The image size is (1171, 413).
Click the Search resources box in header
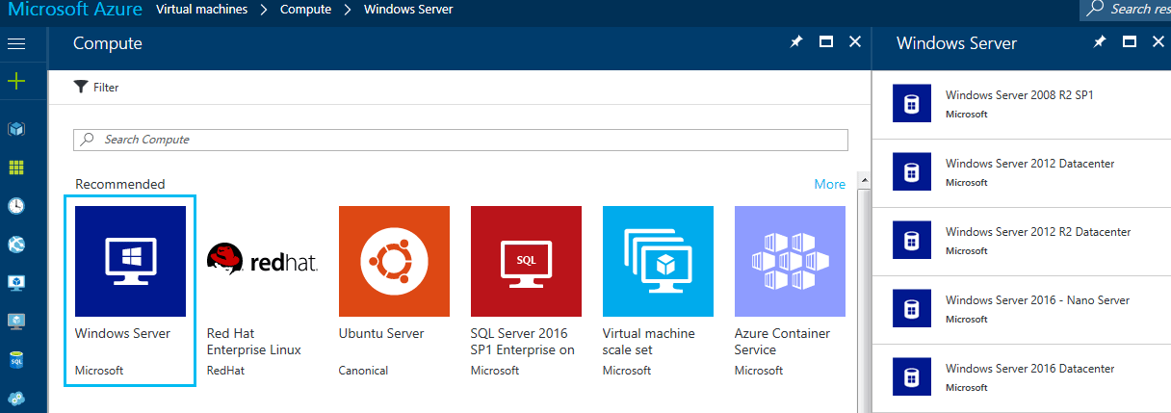[1126, 9]
